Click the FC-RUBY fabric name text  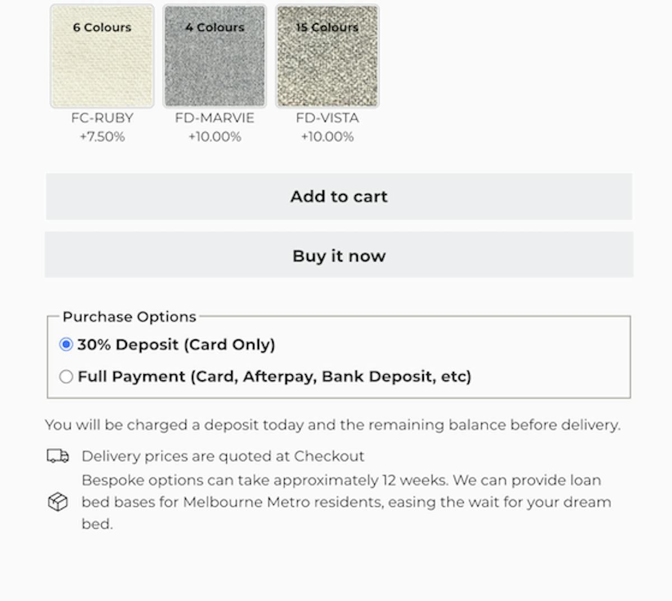pos(102,118)
